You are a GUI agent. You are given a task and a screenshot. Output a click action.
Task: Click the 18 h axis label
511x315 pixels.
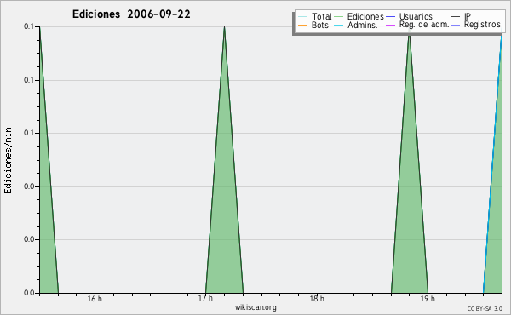[x=317, y=299]
